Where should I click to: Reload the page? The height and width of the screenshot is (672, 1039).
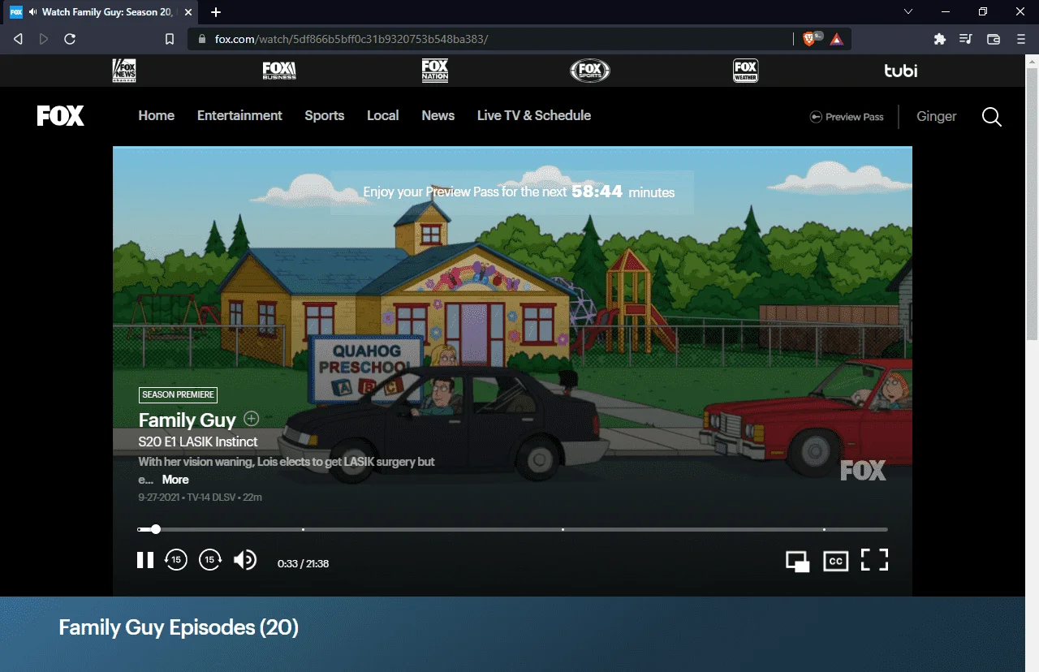[70, 39]
